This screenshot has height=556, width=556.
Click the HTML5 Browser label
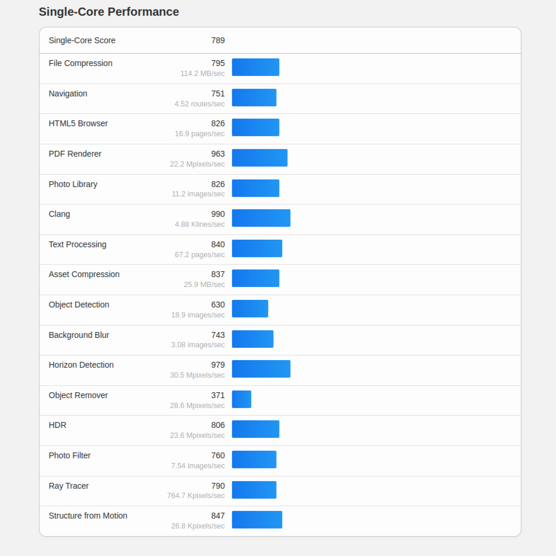point(78,123)
